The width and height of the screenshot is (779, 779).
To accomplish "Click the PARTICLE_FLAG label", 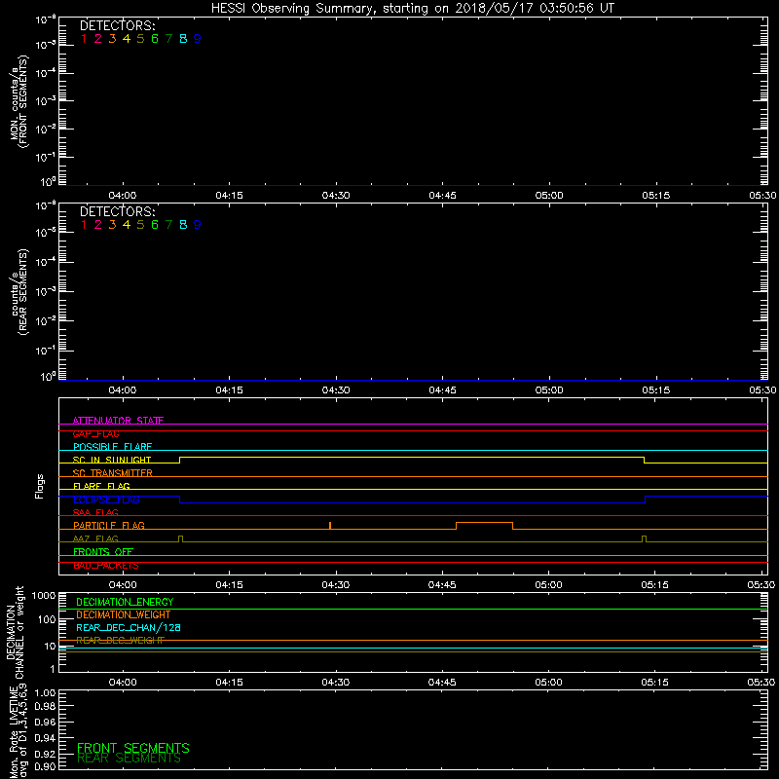I will tap(109, 526).
